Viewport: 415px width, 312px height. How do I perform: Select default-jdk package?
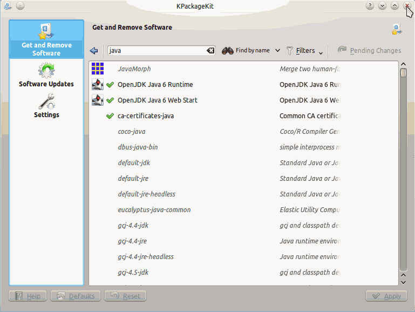click(134, 163)
